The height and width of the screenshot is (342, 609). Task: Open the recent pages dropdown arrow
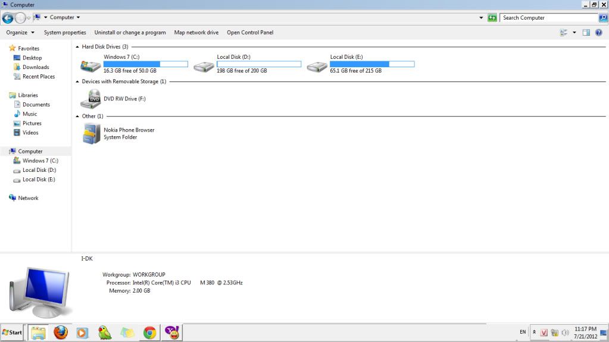(x=29, y=18)
